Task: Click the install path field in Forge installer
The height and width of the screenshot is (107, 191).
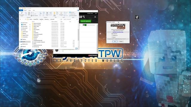Action: 116,39
